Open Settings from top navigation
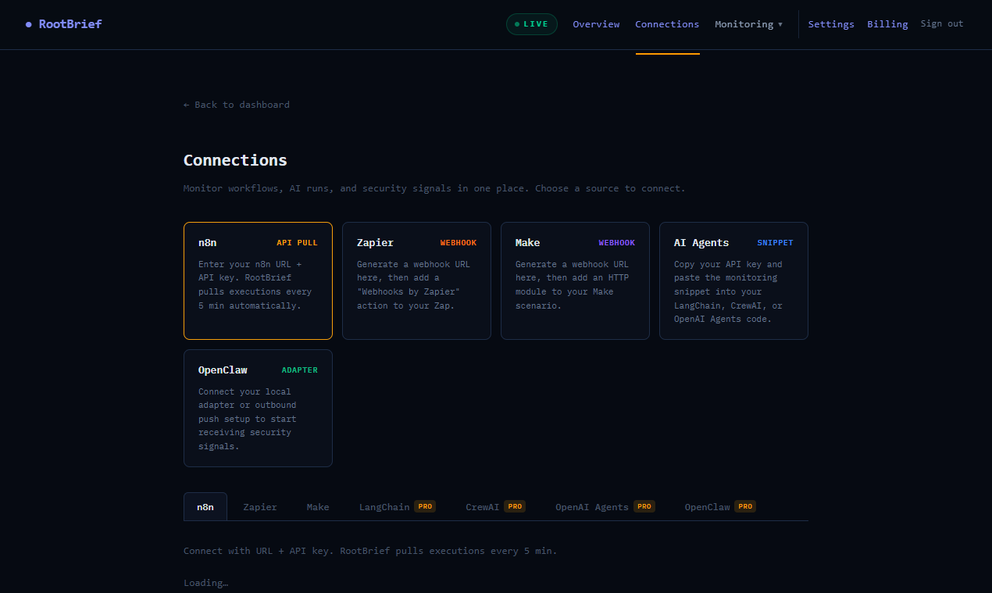The image size is (992, 593). [x=831, y=24]
